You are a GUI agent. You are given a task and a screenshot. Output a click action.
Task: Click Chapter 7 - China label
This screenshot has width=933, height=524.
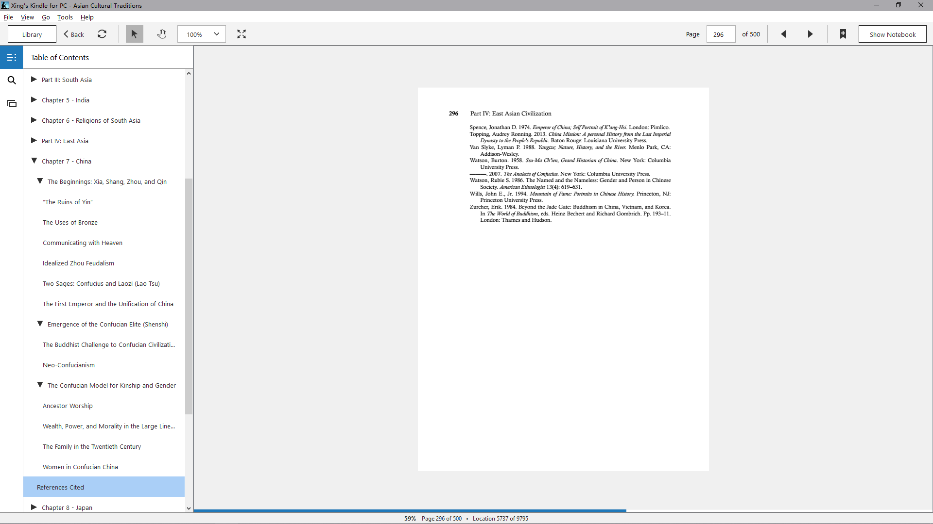(x=67, y=161)
